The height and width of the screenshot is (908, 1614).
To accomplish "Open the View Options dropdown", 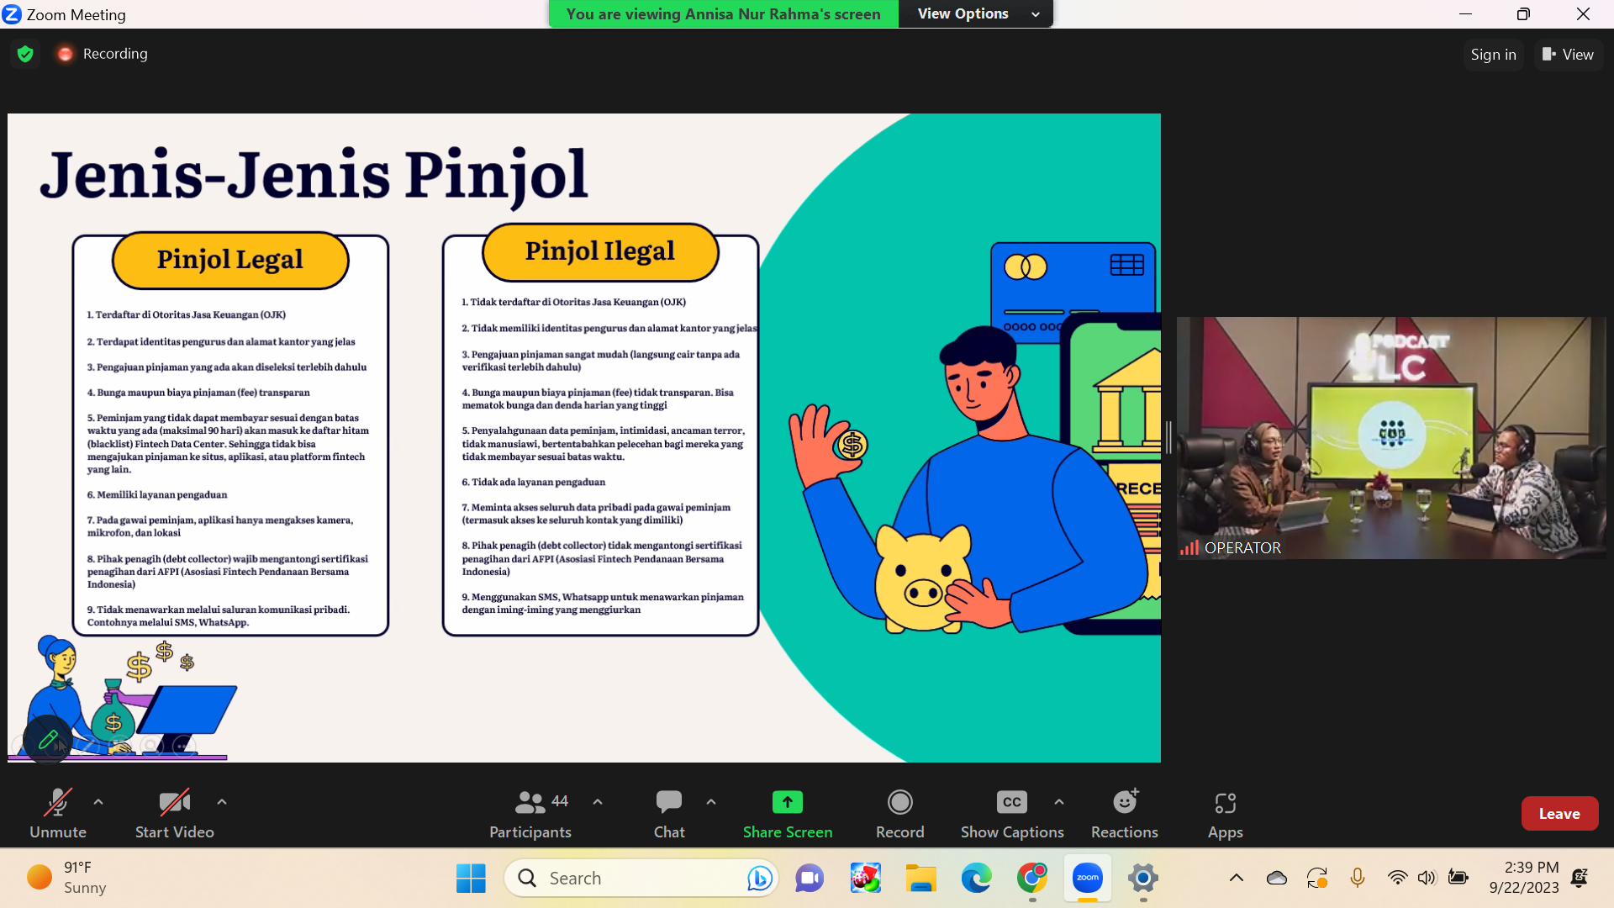I will tap(976, 13).
